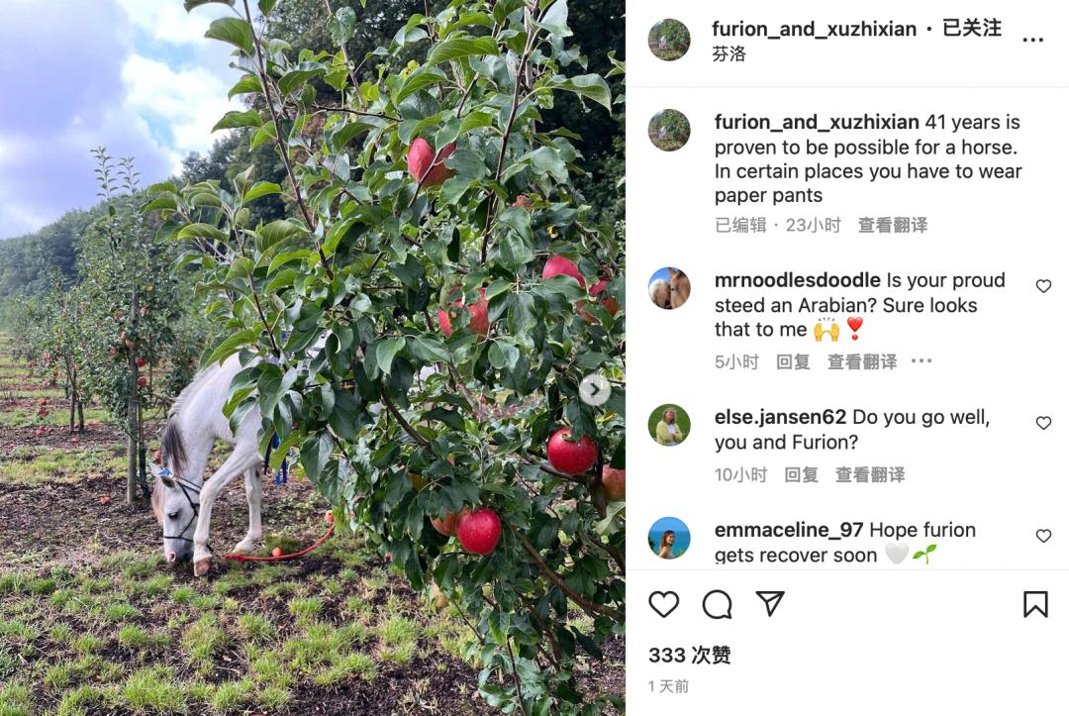
Task: Reply to mrnoodlesdoodle's comment via 回复
Action: 793,361
